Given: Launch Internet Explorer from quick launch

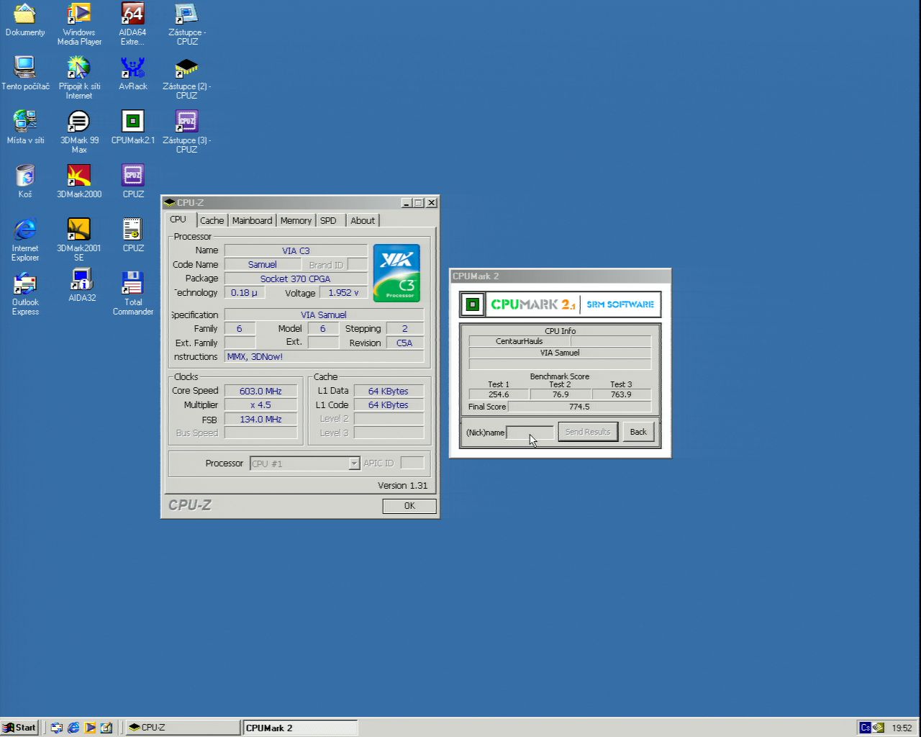Looking at the screenshot, I should click(73, 728).
